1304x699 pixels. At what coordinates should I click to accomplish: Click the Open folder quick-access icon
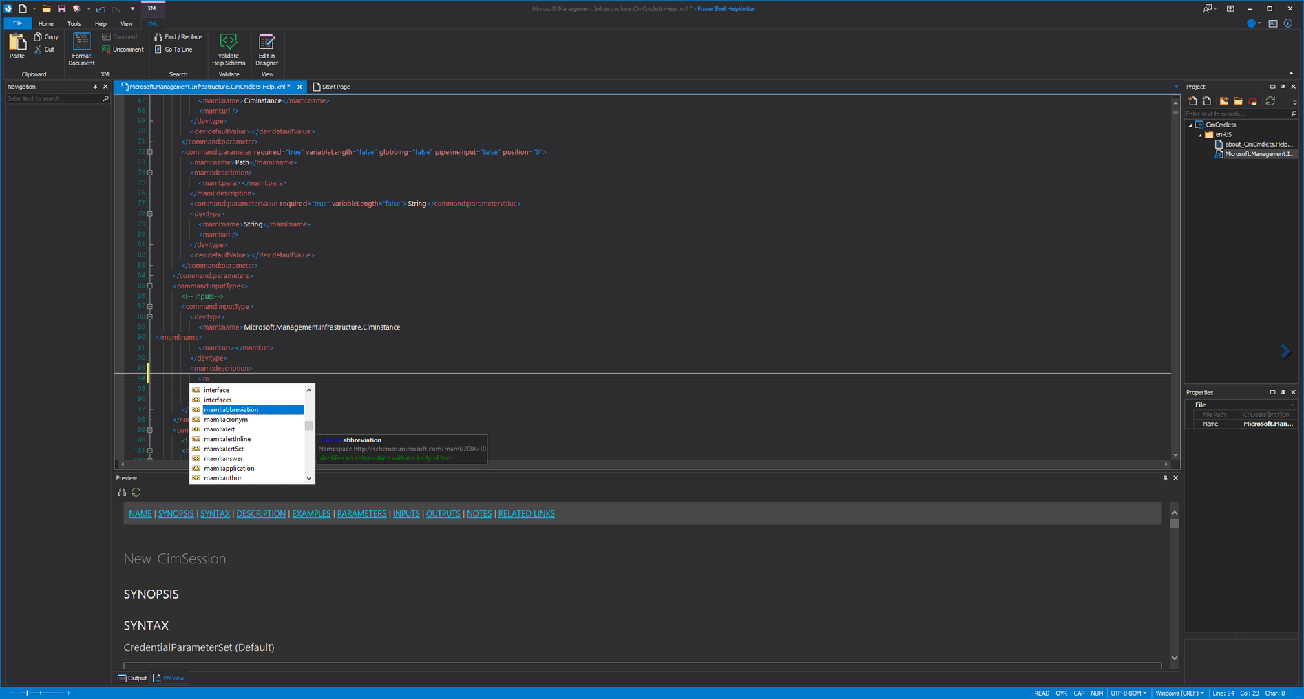(46, 8)
